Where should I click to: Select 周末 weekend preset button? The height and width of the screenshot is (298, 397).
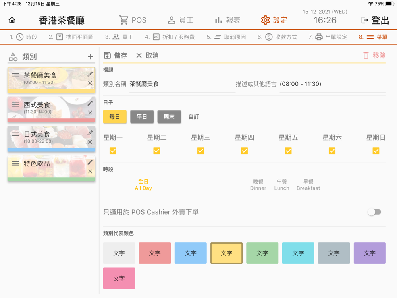tap(169, 117)
